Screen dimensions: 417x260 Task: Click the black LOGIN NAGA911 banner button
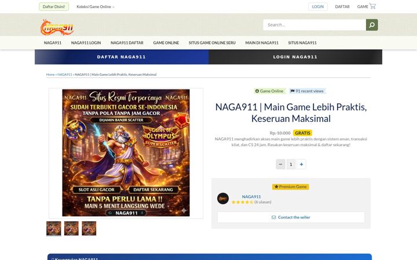point(295,57)
